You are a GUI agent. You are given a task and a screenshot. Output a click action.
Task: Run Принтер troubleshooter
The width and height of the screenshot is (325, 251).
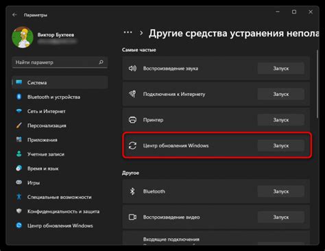(x=281, y=120)
